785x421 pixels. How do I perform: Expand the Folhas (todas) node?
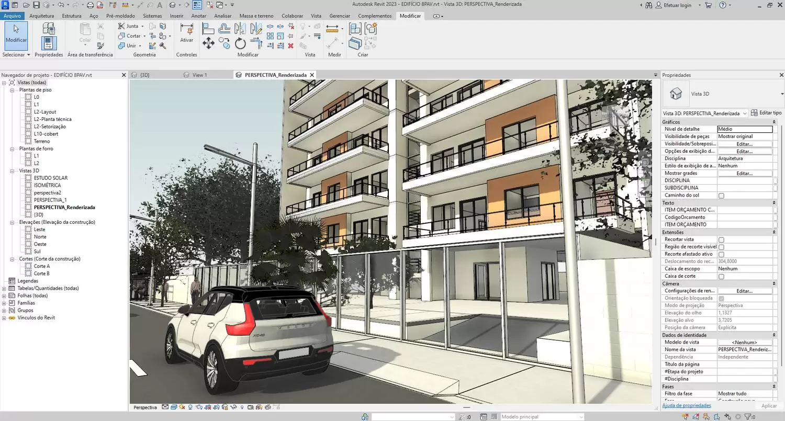pos(5,295)
